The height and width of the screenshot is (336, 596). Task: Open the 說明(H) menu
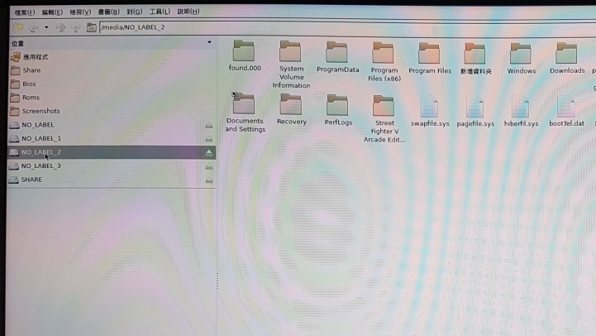pos(188,12)
